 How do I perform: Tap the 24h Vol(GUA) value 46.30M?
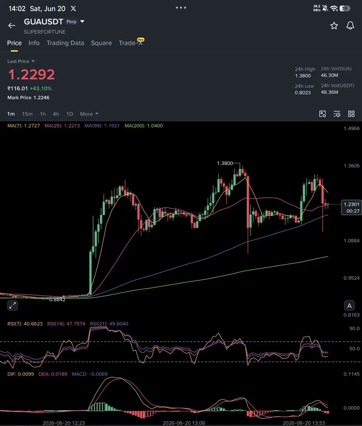329,75
